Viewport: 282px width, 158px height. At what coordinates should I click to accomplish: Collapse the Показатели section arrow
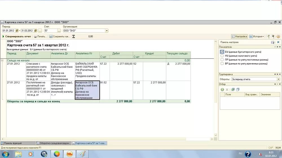(x=280, y=47)
